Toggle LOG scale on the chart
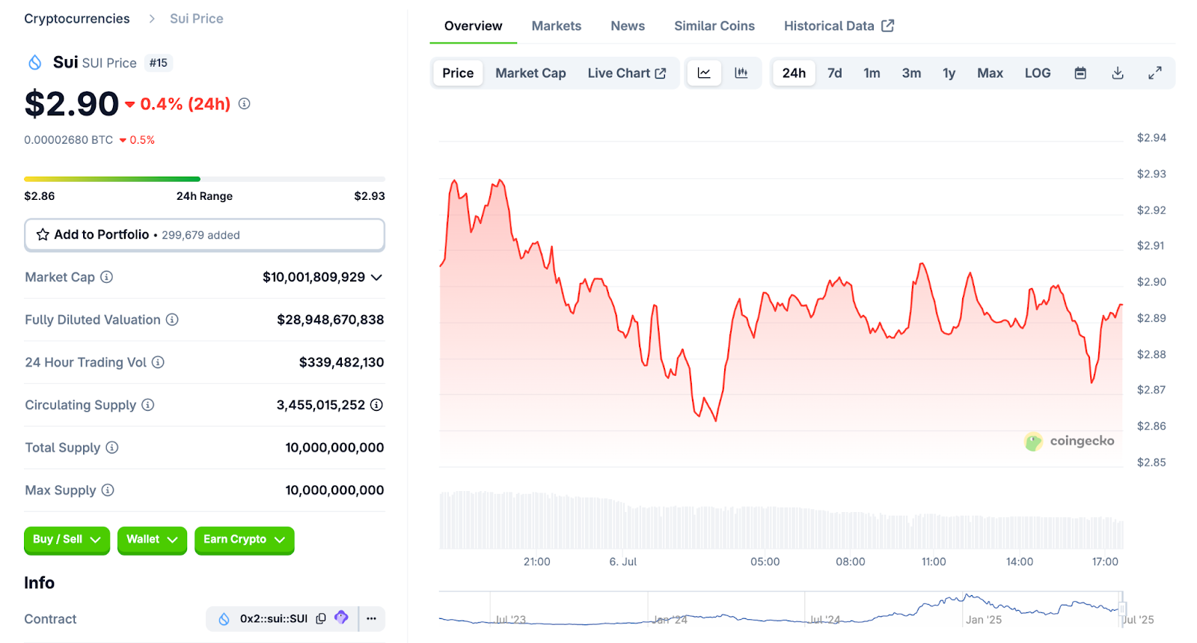 click(x=1038, y=73)
